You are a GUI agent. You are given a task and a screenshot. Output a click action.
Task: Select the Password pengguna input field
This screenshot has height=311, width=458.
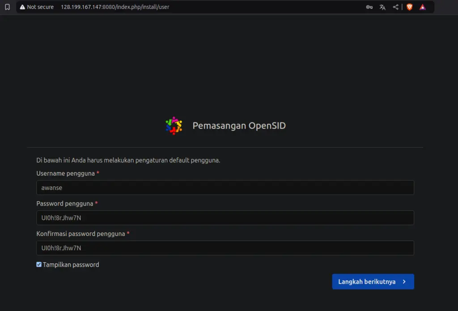[x=225, y=218]
